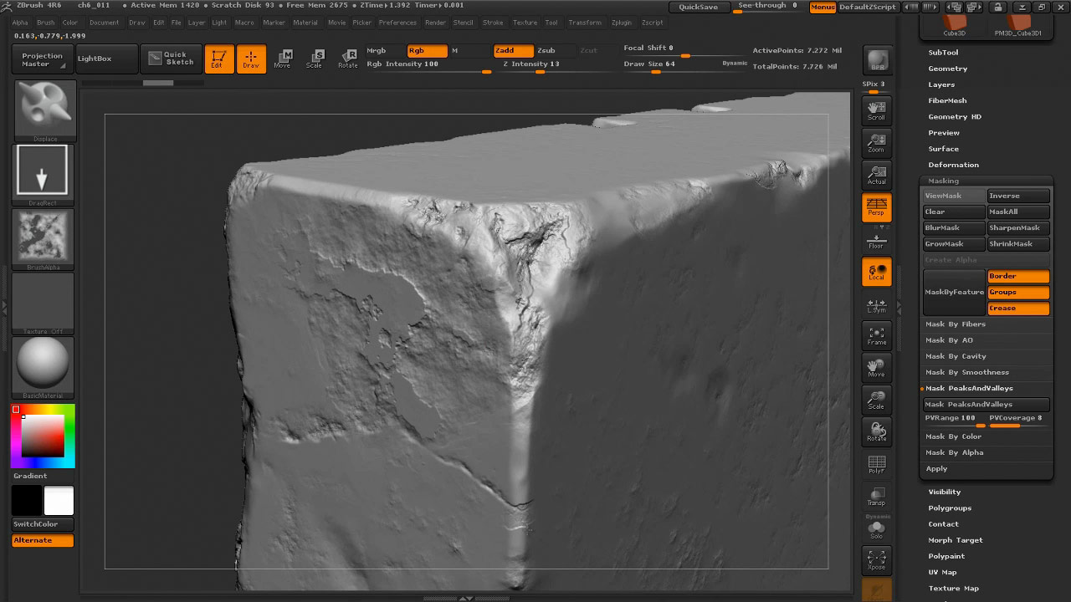Open the Preferences menu

click(x=397, y=23)
